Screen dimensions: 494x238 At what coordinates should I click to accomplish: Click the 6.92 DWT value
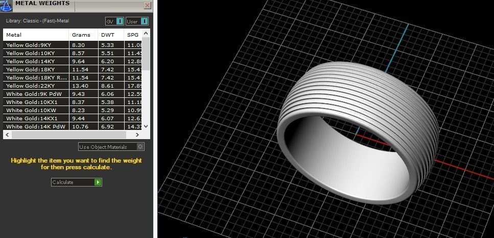tap(107, 127)
